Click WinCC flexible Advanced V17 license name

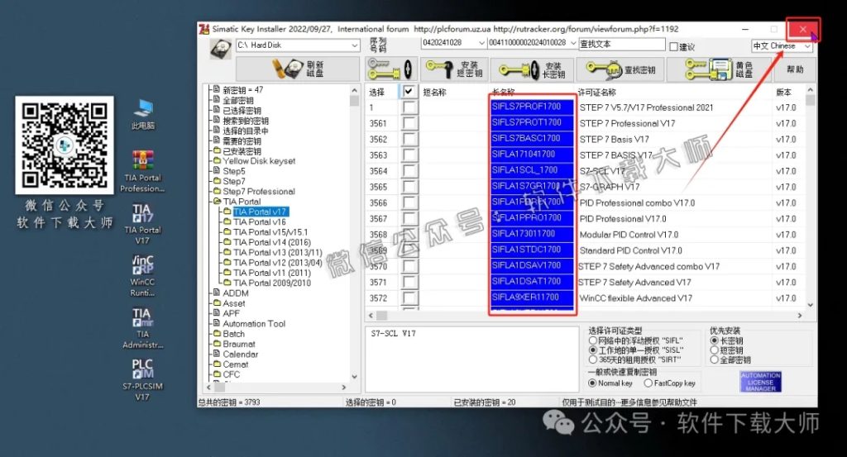click(x=636, y=298)
